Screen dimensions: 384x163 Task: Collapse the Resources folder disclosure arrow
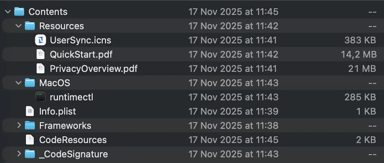pyautogui.click(x=19, y=26)
